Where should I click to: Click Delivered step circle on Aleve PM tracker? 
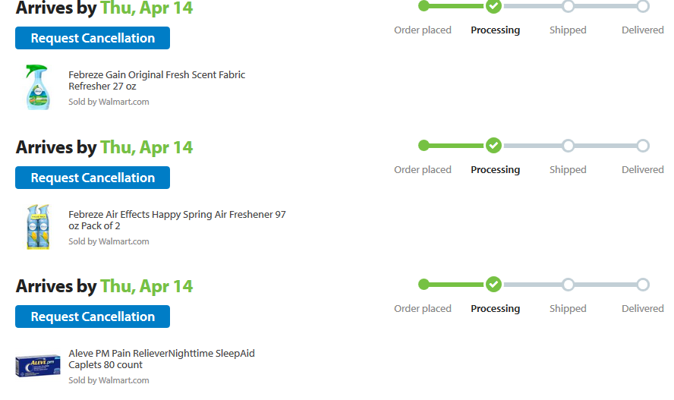643,285
